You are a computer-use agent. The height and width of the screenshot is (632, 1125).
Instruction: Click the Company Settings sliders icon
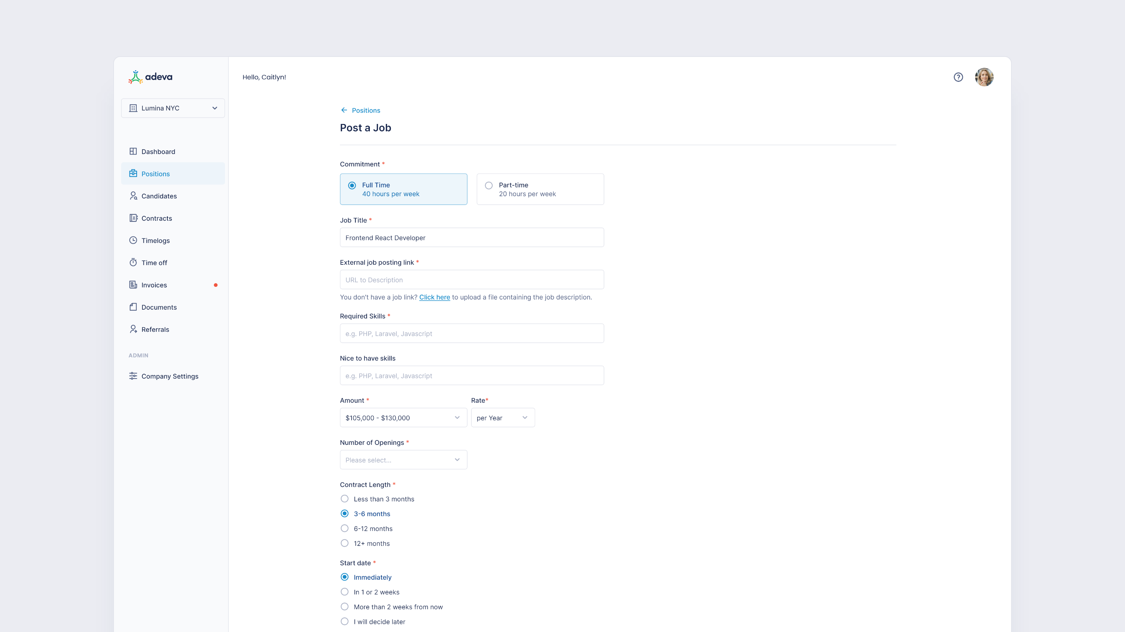point(133,376)
